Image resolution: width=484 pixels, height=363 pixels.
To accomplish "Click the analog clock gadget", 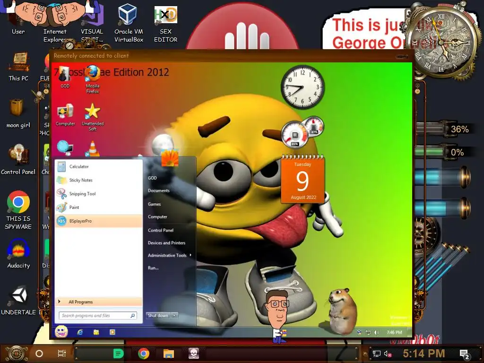I will tap(302, 87).
